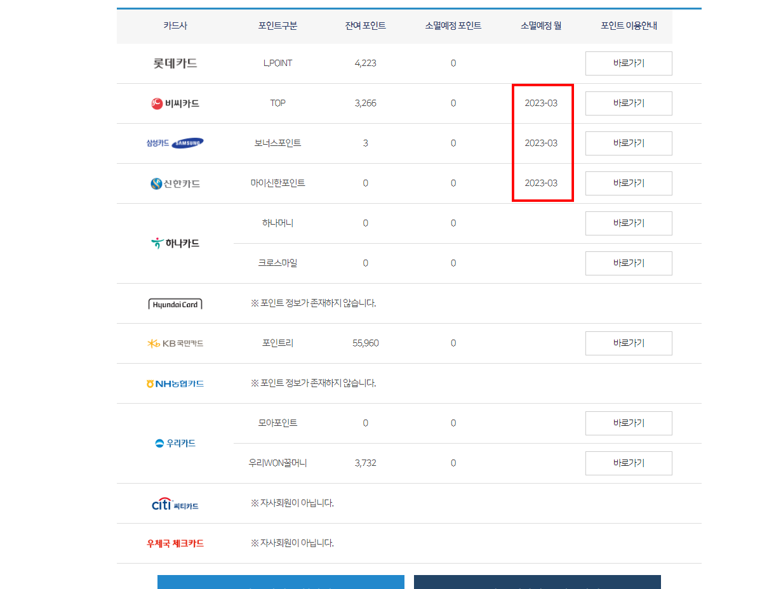The width and height of the screenshot is (781, 589).
Task: Click the 비씨카드 logo
Action: [x=175, y=103]
